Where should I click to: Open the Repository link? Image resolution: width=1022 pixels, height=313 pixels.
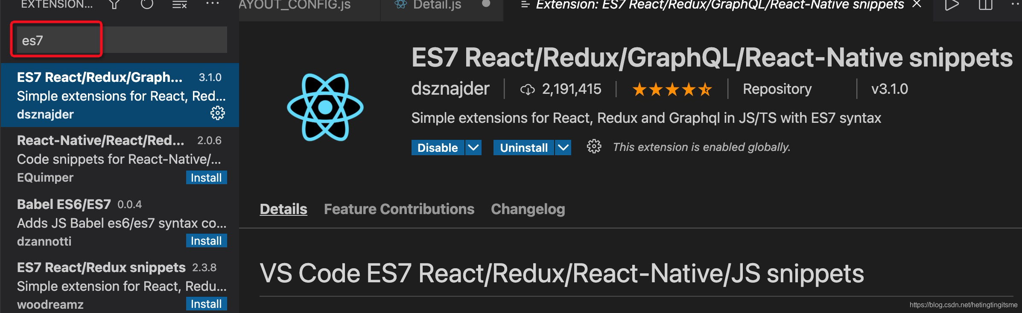tap(777, 89)
